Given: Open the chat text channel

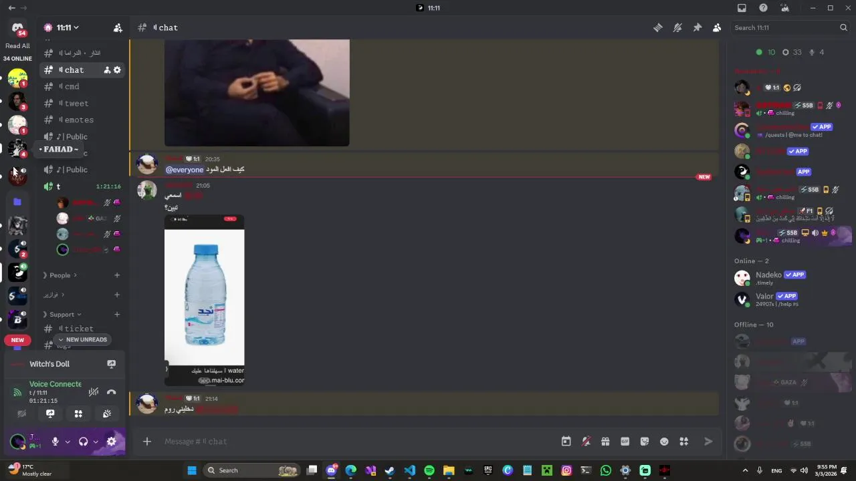Looking at the screenshot, I should point(74,70).
